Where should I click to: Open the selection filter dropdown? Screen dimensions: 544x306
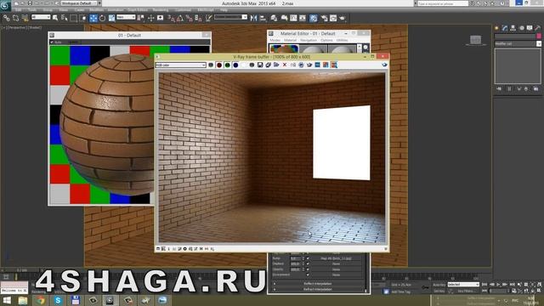41,17
